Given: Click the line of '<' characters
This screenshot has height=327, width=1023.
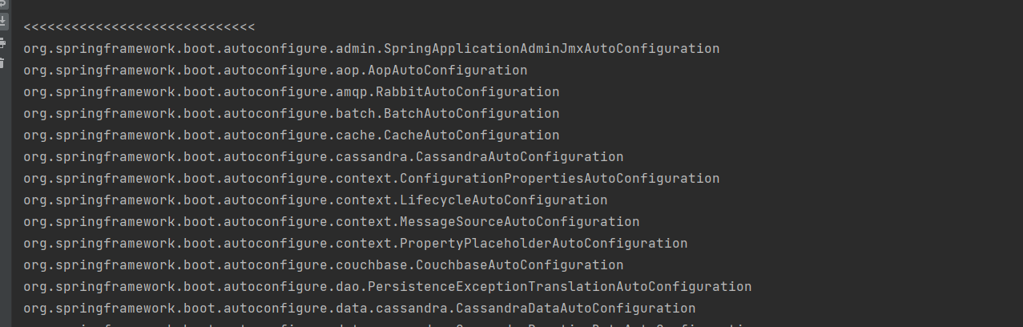Looking at the screenshot, I should point(139,27).
